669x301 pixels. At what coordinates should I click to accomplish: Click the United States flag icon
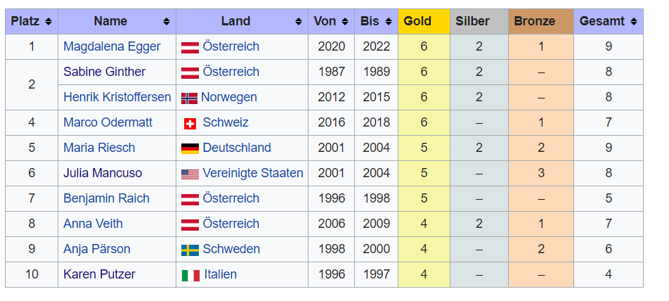click(190, 174)
